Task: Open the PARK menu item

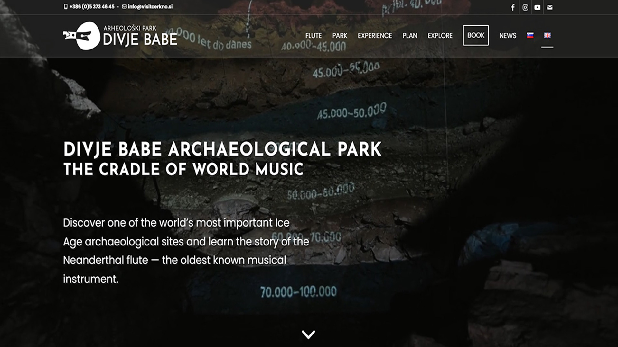Action: [340, 36]
